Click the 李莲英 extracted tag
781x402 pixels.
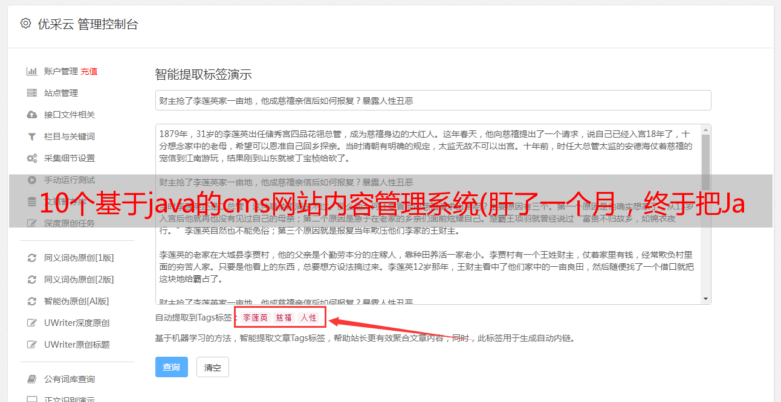(x=256, y=317)
